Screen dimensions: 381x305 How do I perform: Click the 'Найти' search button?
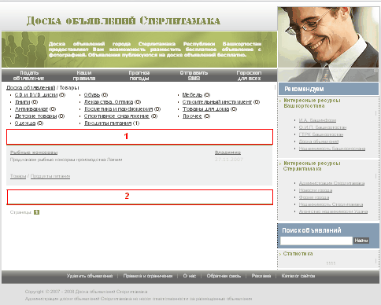[361, 241]
